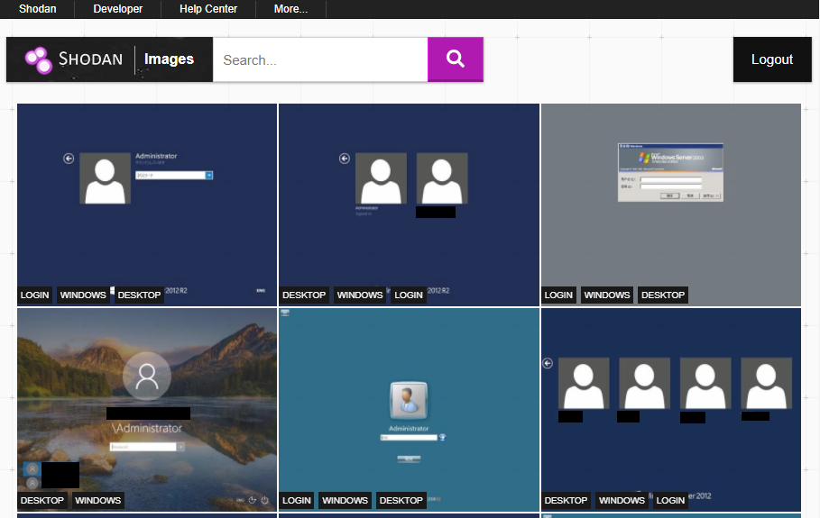Click WINDOWS tag on two-user thumbnail
820x518 pixels.
(x=360, y=295)
